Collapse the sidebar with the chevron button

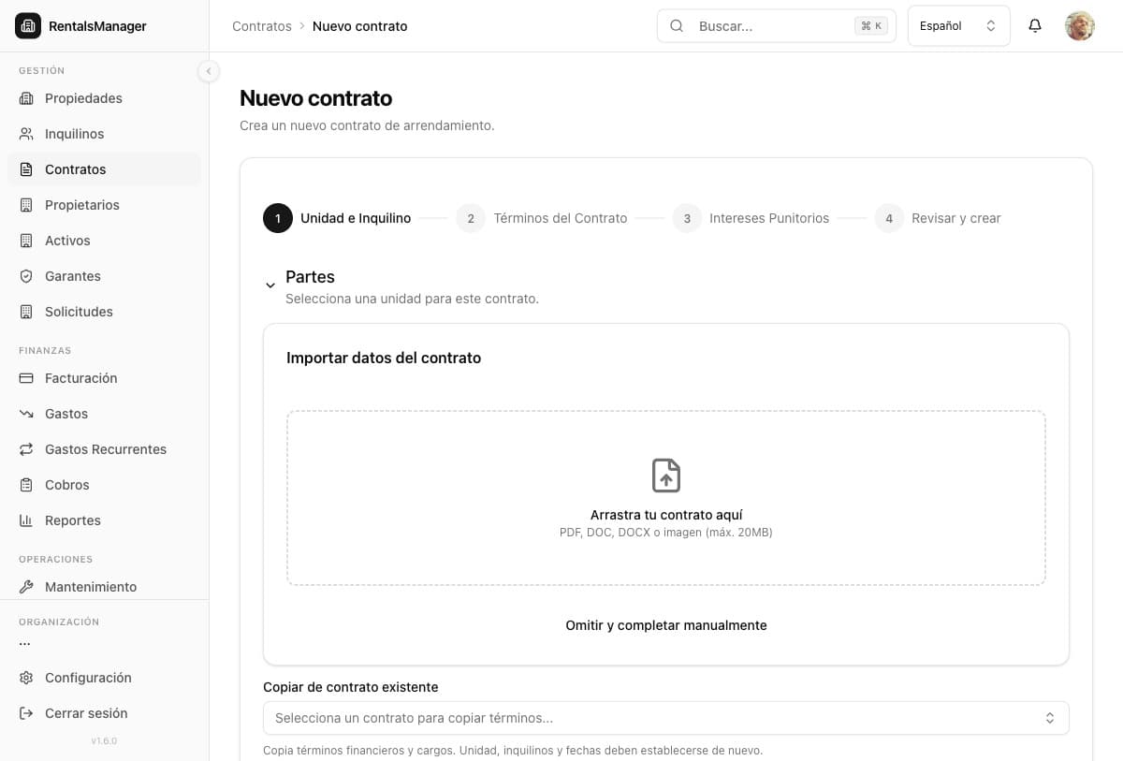[x=209, y=70]
